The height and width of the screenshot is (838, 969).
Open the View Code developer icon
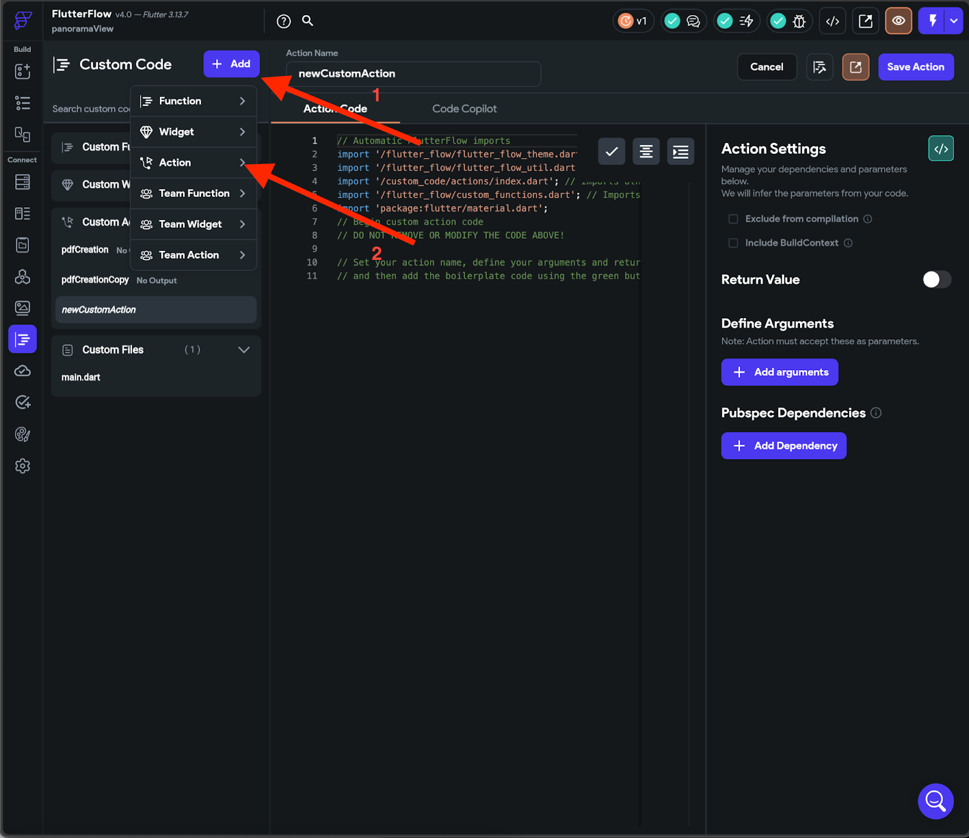coord(833,21)
